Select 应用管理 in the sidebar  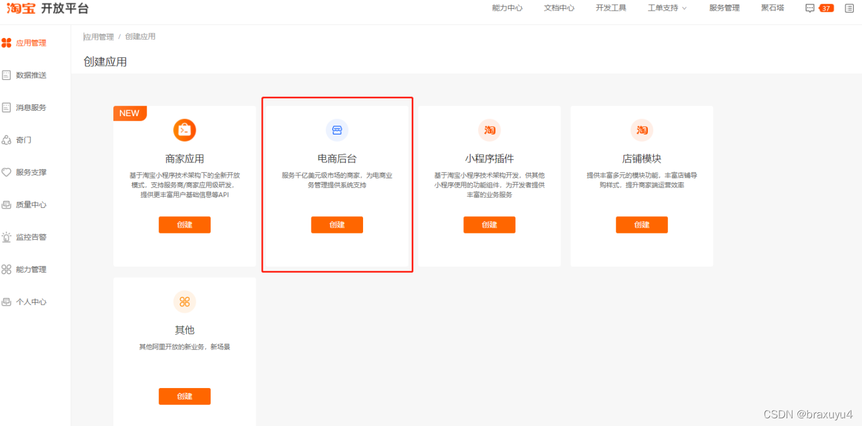[x=31, y=43]
